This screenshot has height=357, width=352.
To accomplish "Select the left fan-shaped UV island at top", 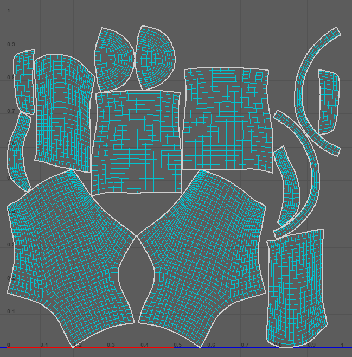I will [x=114, y=60].
